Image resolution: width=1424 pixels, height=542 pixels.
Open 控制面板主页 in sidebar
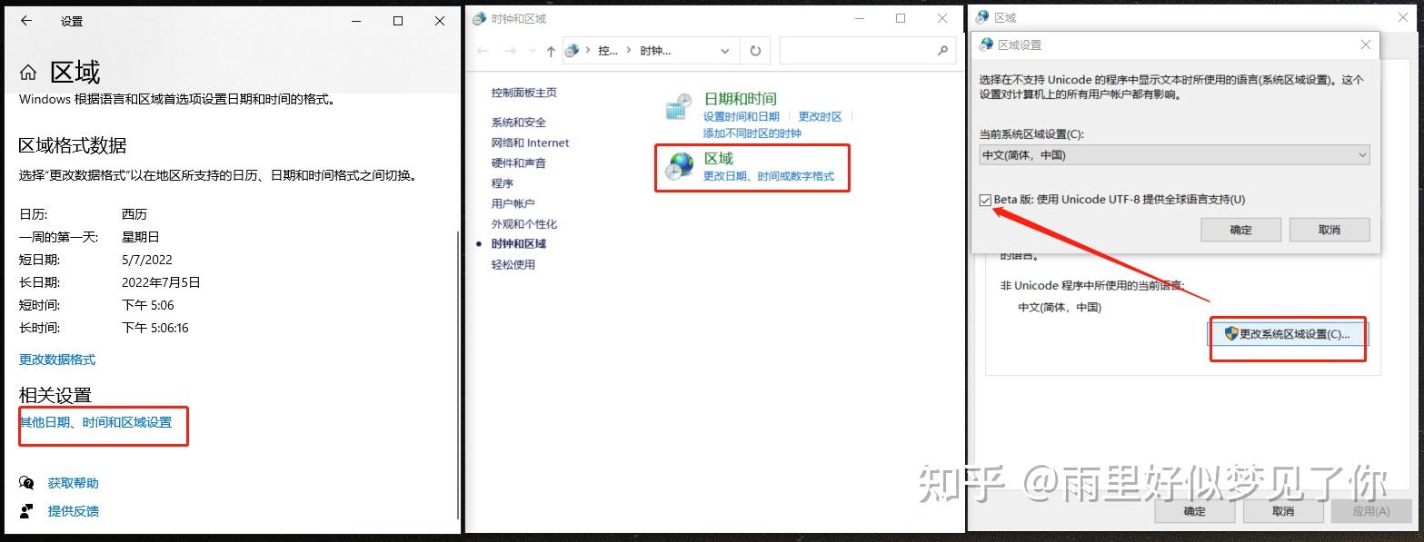tap(524, 93)
